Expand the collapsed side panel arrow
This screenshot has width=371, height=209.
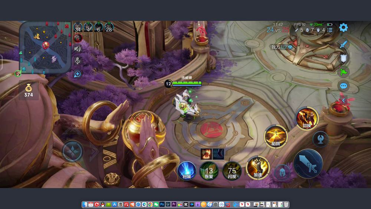[x=344, y=100]
